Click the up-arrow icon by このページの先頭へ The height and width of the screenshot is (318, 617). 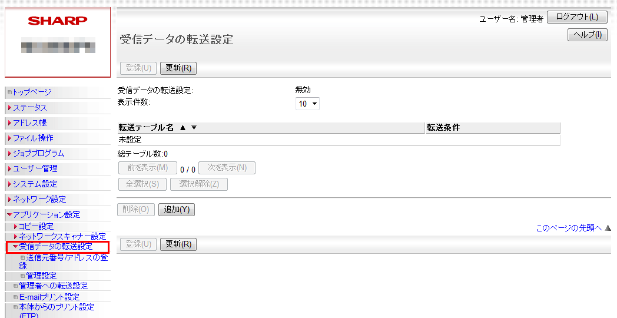pos(608,228)
